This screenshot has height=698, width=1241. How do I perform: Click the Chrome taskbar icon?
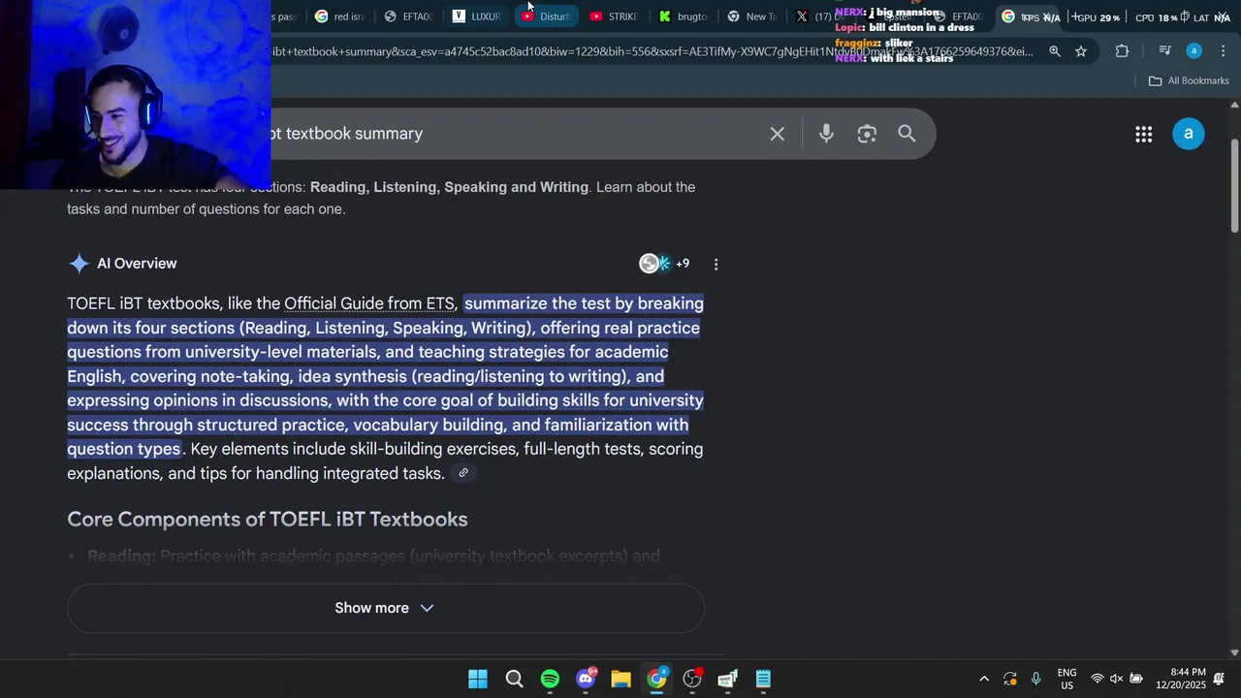[x=656, y=679]
